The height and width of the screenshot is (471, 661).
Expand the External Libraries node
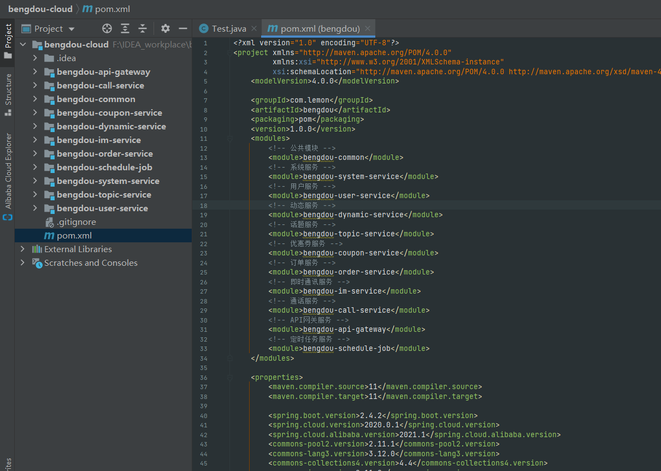coord(22,249)
